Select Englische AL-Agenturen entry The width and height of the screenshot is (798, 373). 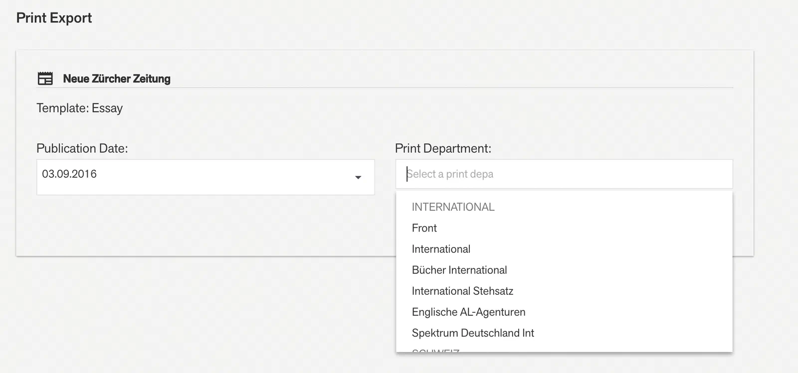tap(564, 312)
